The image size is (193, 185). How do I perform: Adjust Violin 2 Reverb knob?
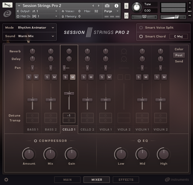[x=160, y=51]
